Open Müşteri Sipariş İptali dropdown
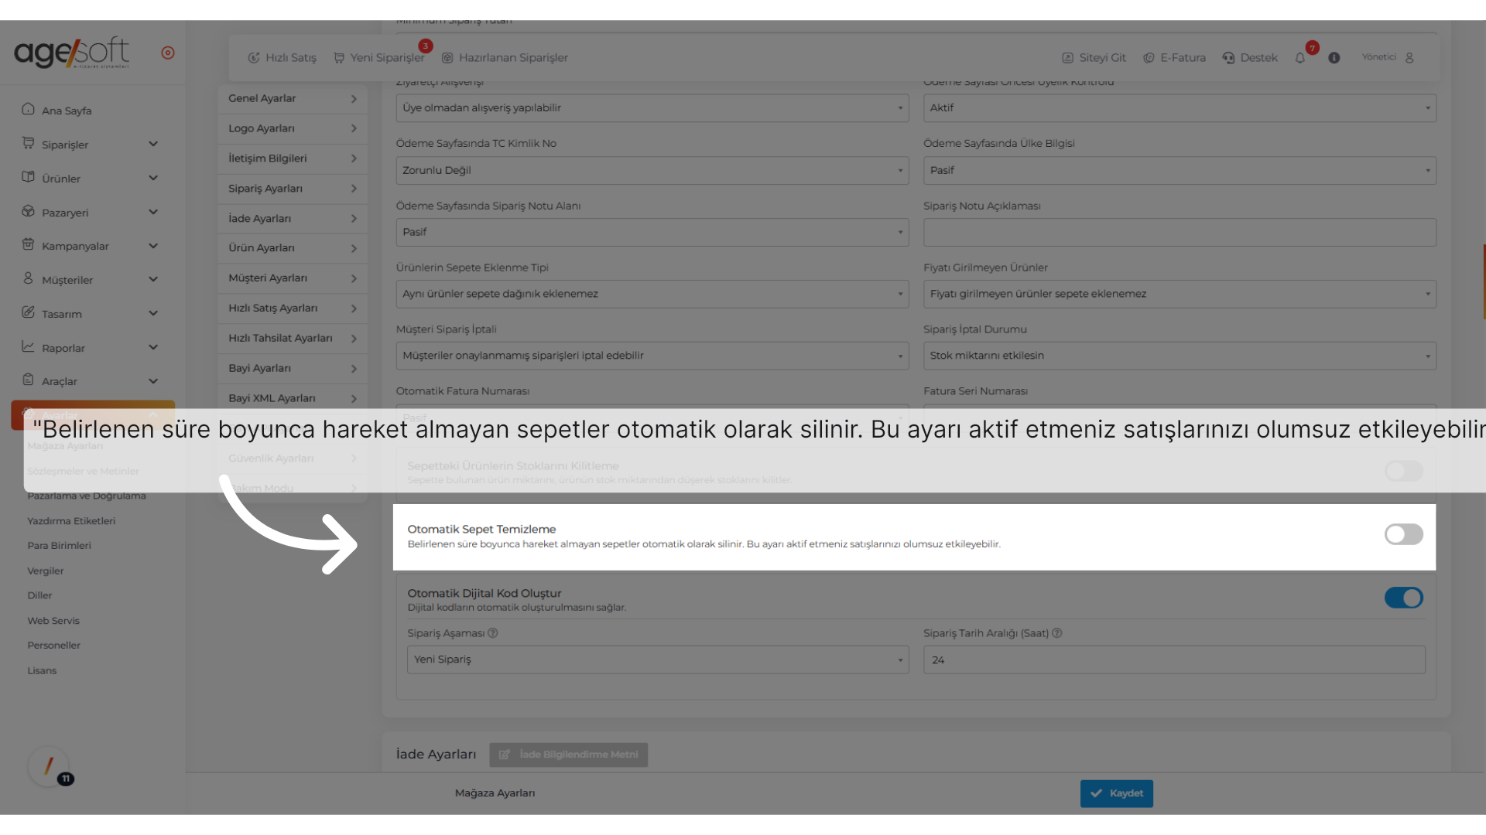 (x=652, y=356)
